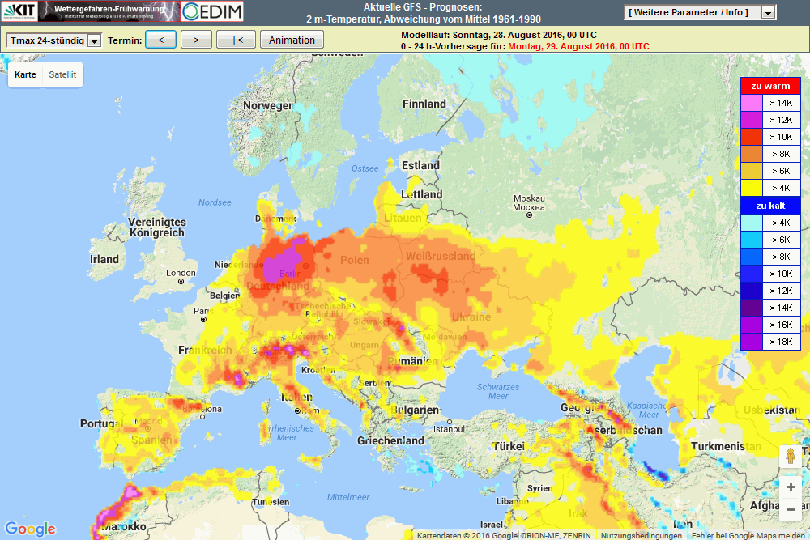Screen dimensions: 810x540
Task: Click the Madrid label on the map
Action: pos(149,421)
